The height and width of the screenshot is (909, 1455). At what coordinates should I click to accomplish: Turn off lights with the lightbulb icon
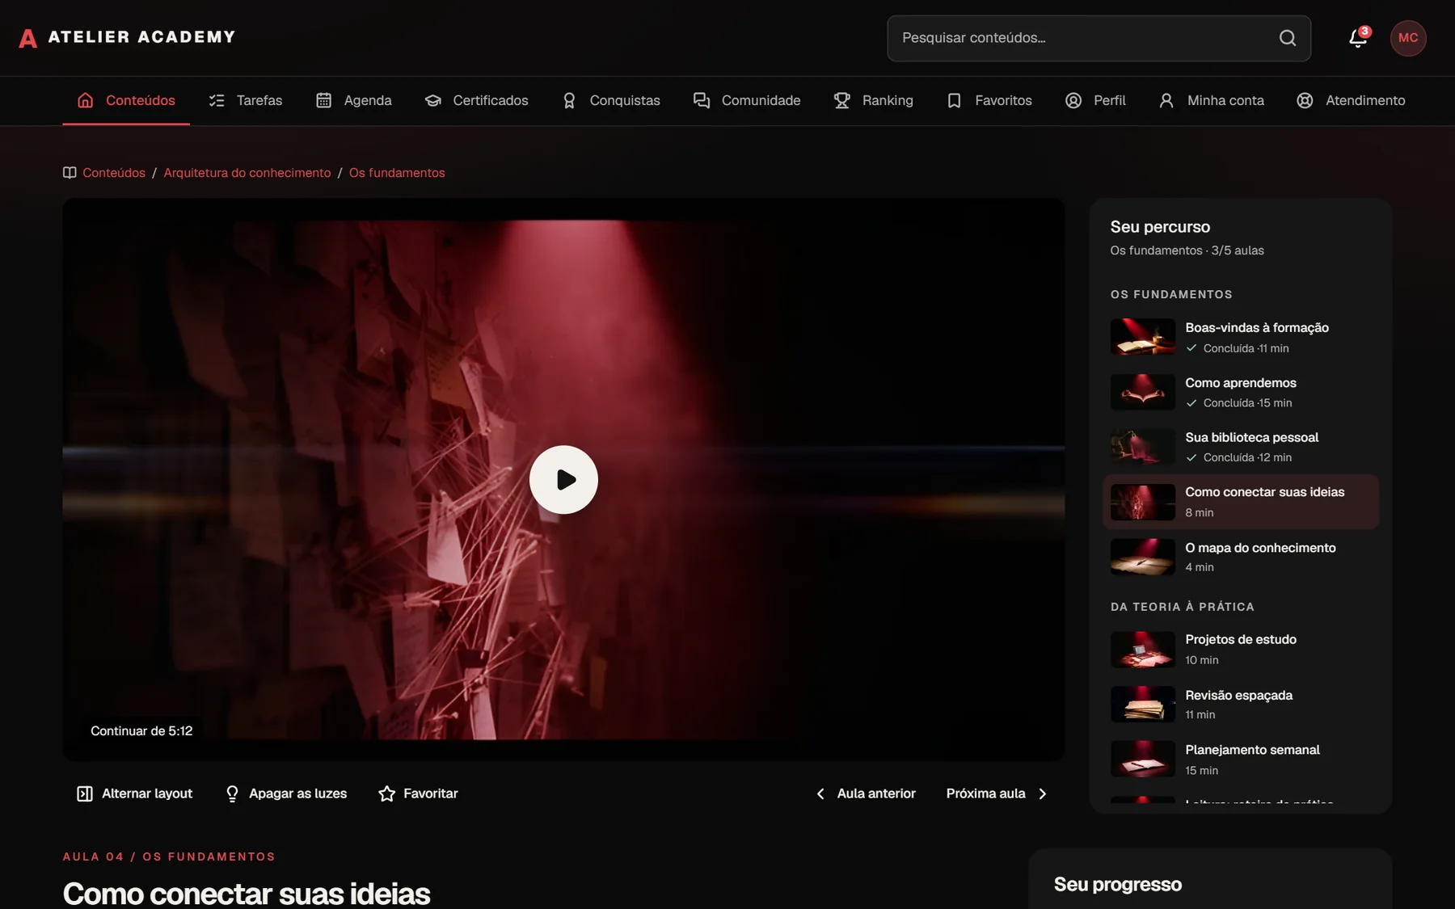pos(232,793)
